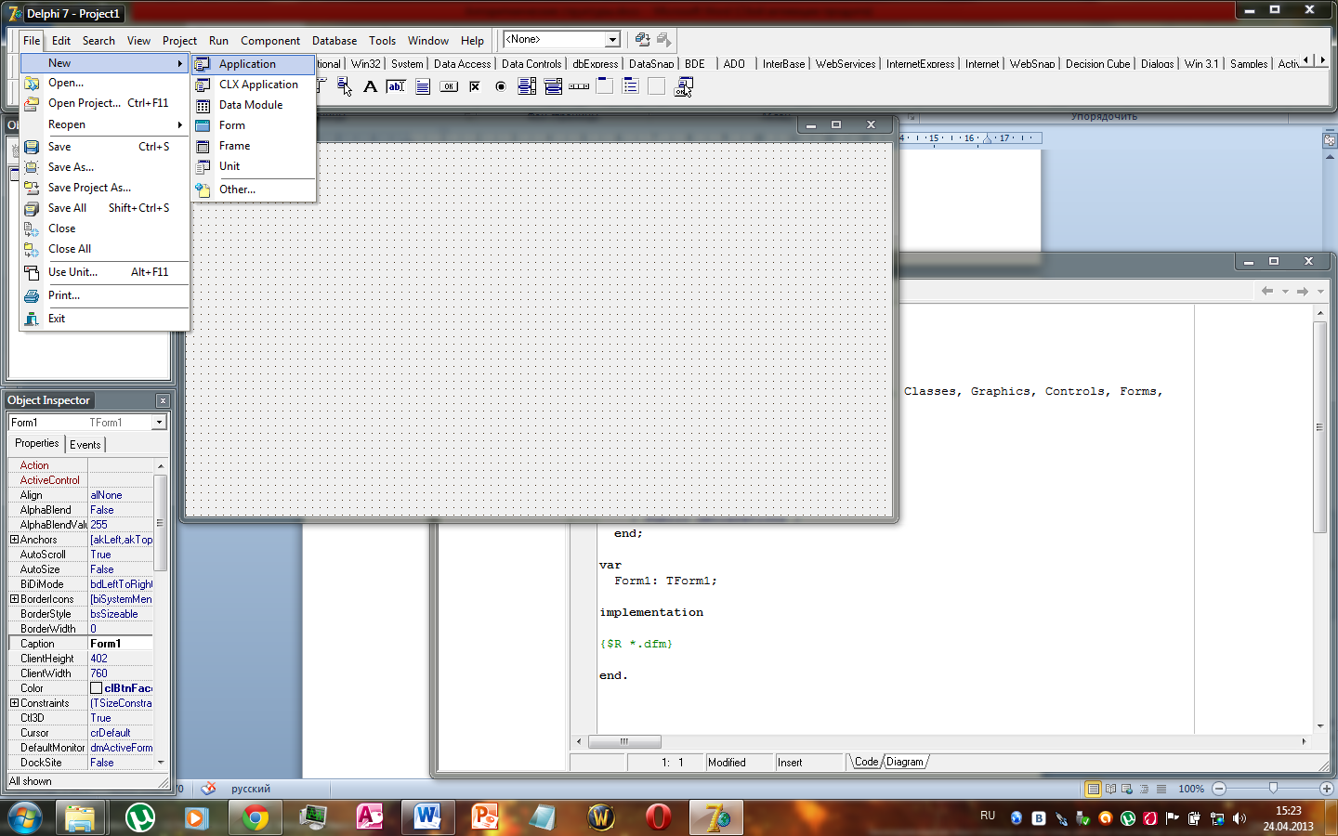1338x836 pixels.
Task: Select the Button component icon
Action: click(x=449, y=86)
